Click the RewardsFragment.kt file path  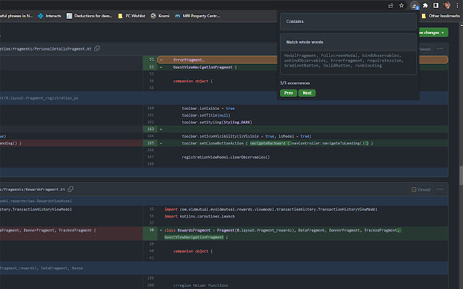coord(33,189)
